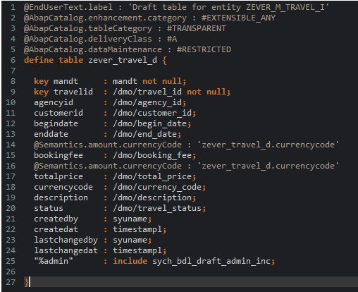This screenshot has width=358, height=292.
Task: Click the '/dmo/currency_code' data element
Action: point(157,187)
